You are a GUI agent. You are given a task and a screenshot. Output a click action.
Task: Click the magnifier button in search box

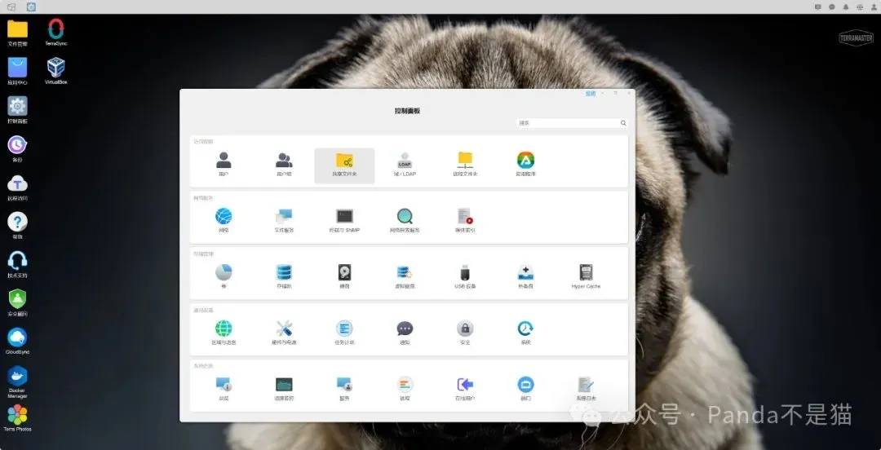pos(623,123)
